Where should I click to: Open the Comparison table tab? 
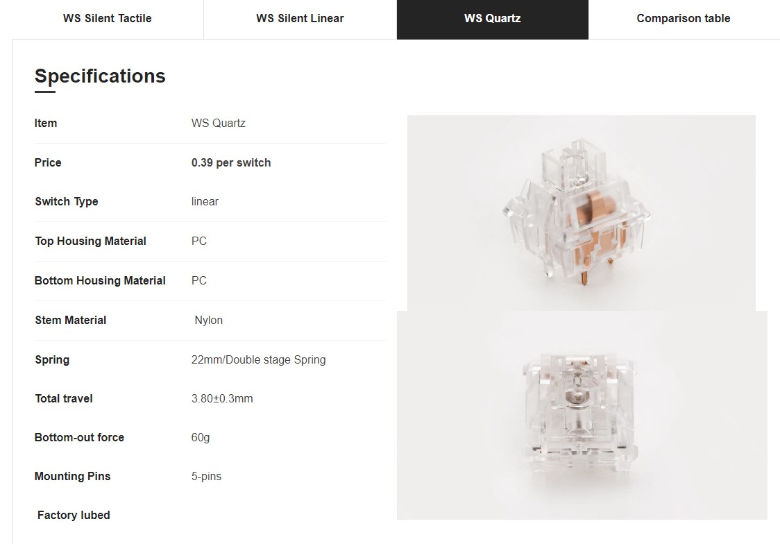point(684,19)
